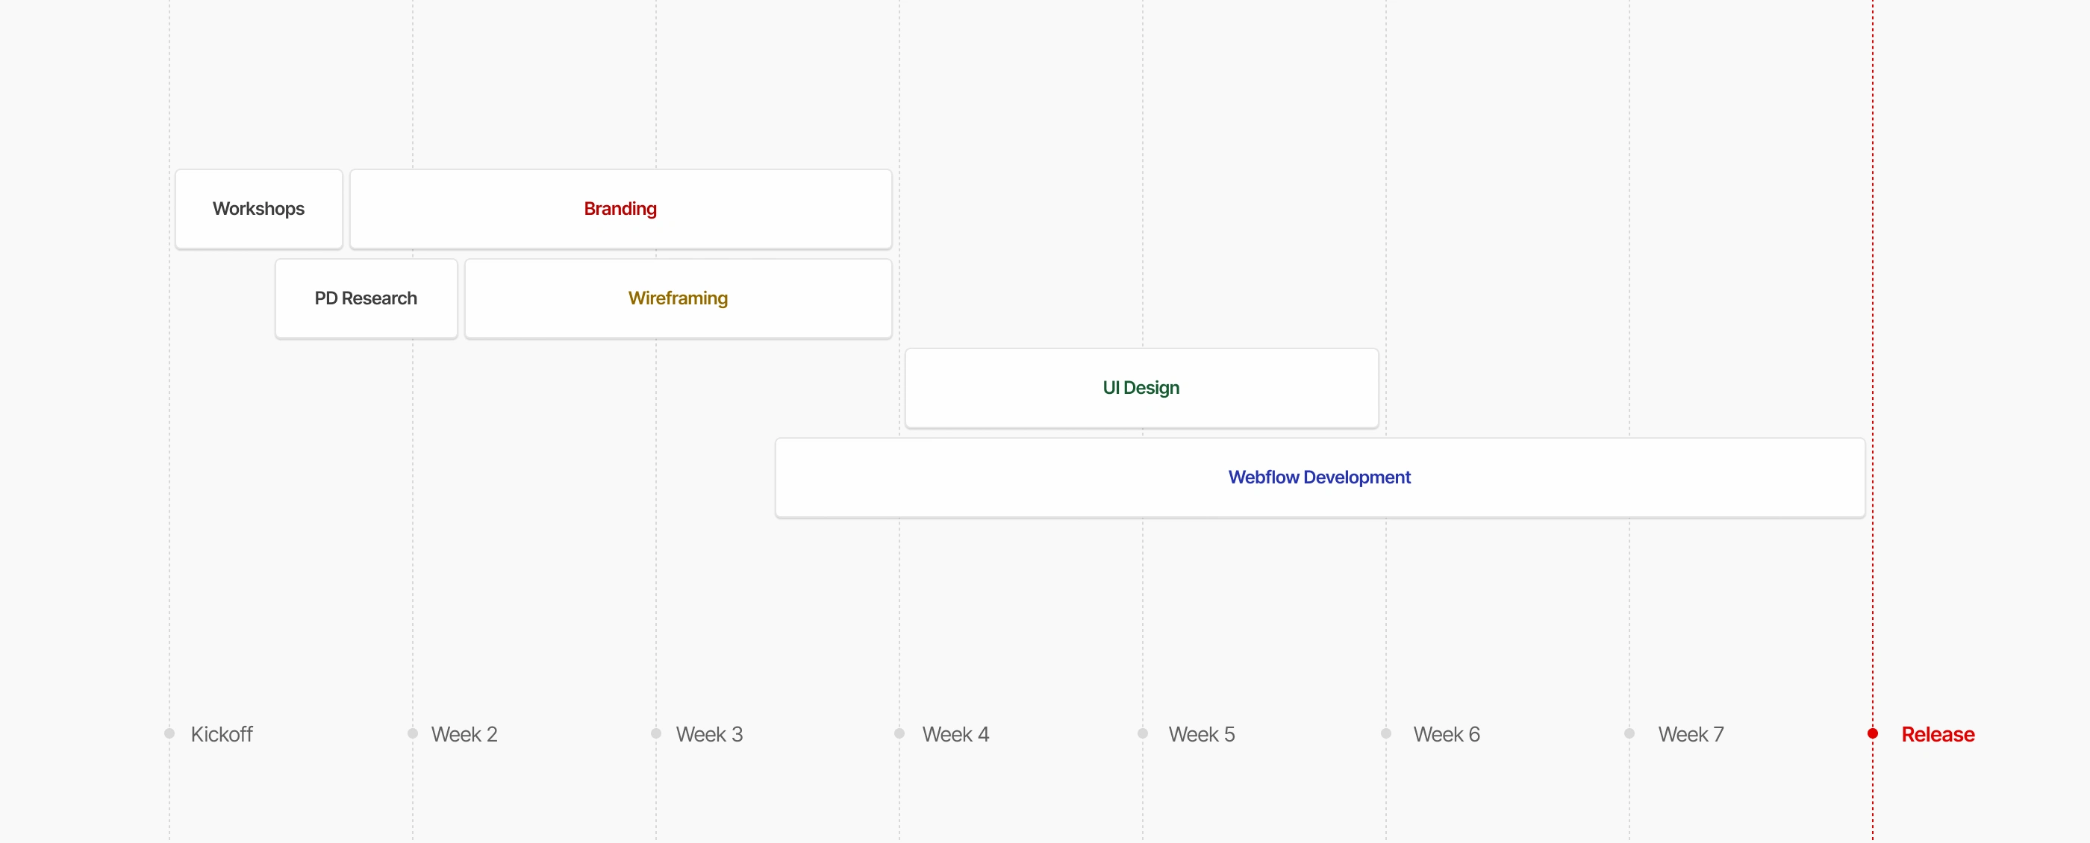
Task: Click the red Release label
Action: click(1938, 734)
